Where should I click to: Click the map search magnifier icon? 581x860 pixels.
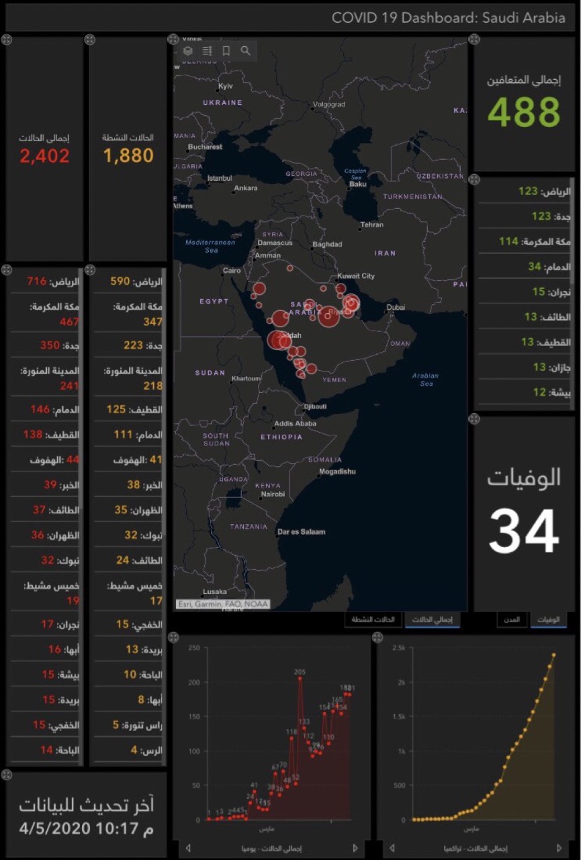coord(246,50)
